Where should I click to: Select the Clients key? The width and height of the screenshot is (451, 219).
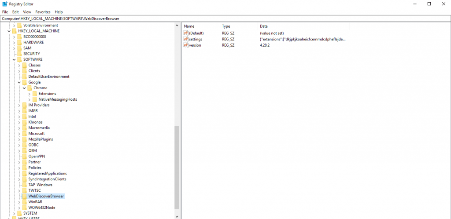pyautogui.click(x=34, y=71)
